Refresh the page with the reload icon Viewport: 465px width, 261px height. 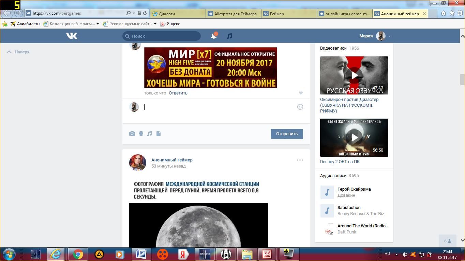[x=145, y=13]
